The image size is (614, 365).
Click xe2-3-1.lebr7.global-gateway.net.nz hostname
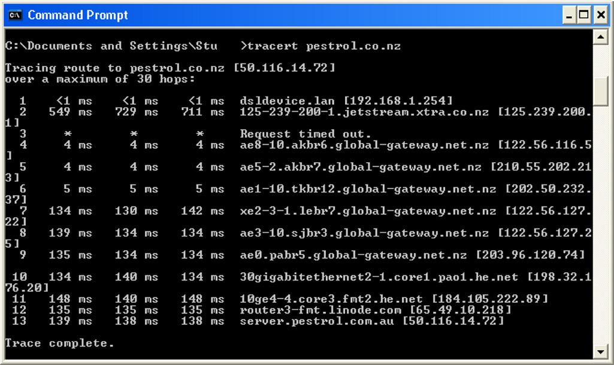click(x=368, y=211)
